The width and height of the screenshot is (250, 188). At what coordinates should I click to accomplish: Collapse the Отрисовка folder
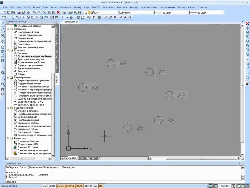[x=8, y=50]
